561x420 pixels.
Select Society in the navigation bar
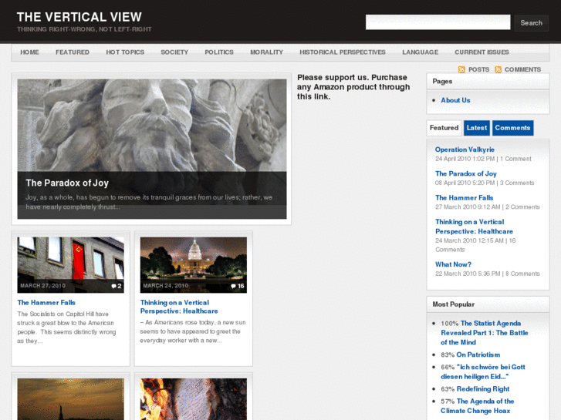pos(174,52)
